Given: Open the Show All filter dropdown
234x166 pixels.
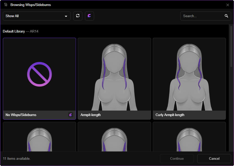Looking at the screenshot, I should coord(37,16).
